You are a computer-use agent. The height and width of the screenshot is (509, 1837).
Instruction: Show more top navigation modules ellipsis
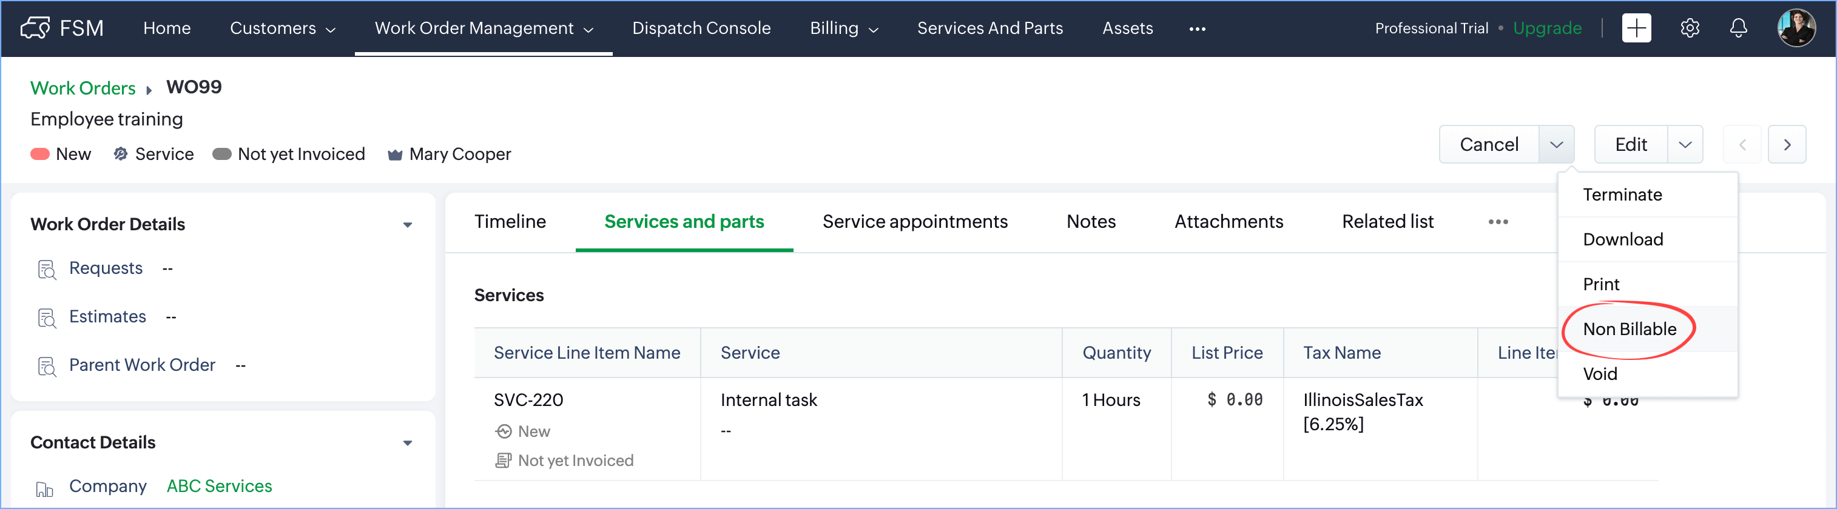(x=1198, y=29)
